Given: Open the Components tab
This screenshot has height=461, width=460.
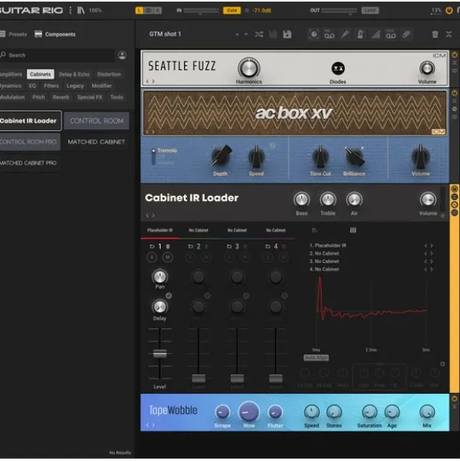Looking at the screenshot, I should tap(55, 34).
